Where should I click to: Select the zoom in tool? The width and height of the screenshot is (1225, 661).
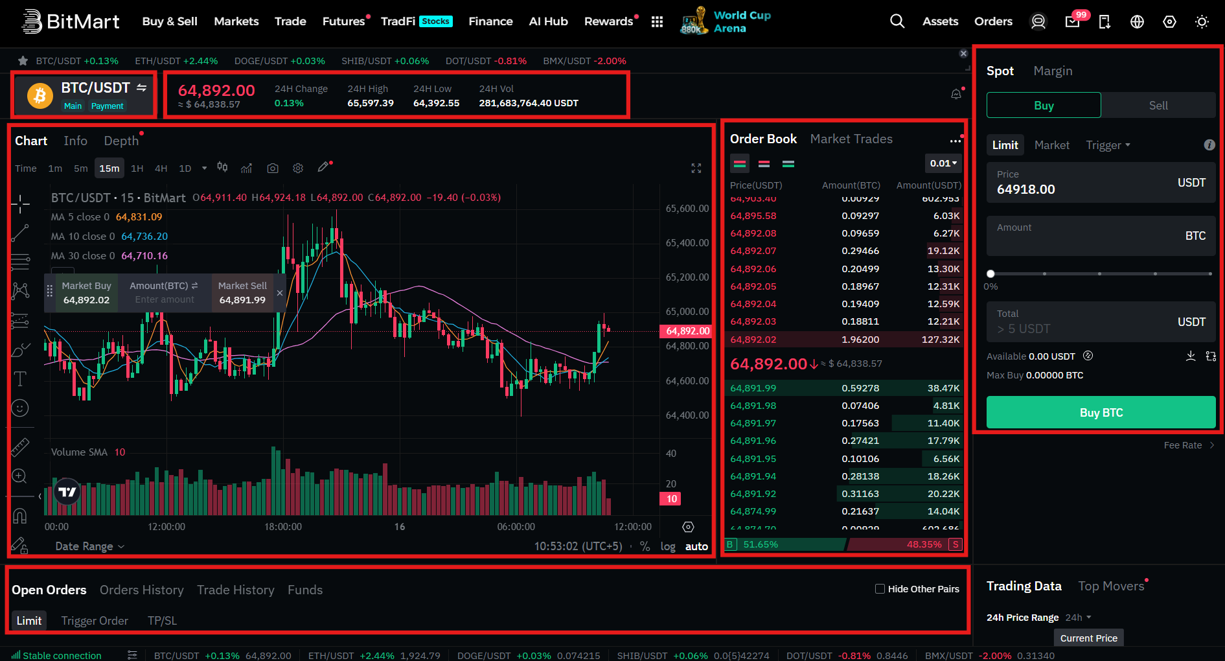(x=20, y=476)
